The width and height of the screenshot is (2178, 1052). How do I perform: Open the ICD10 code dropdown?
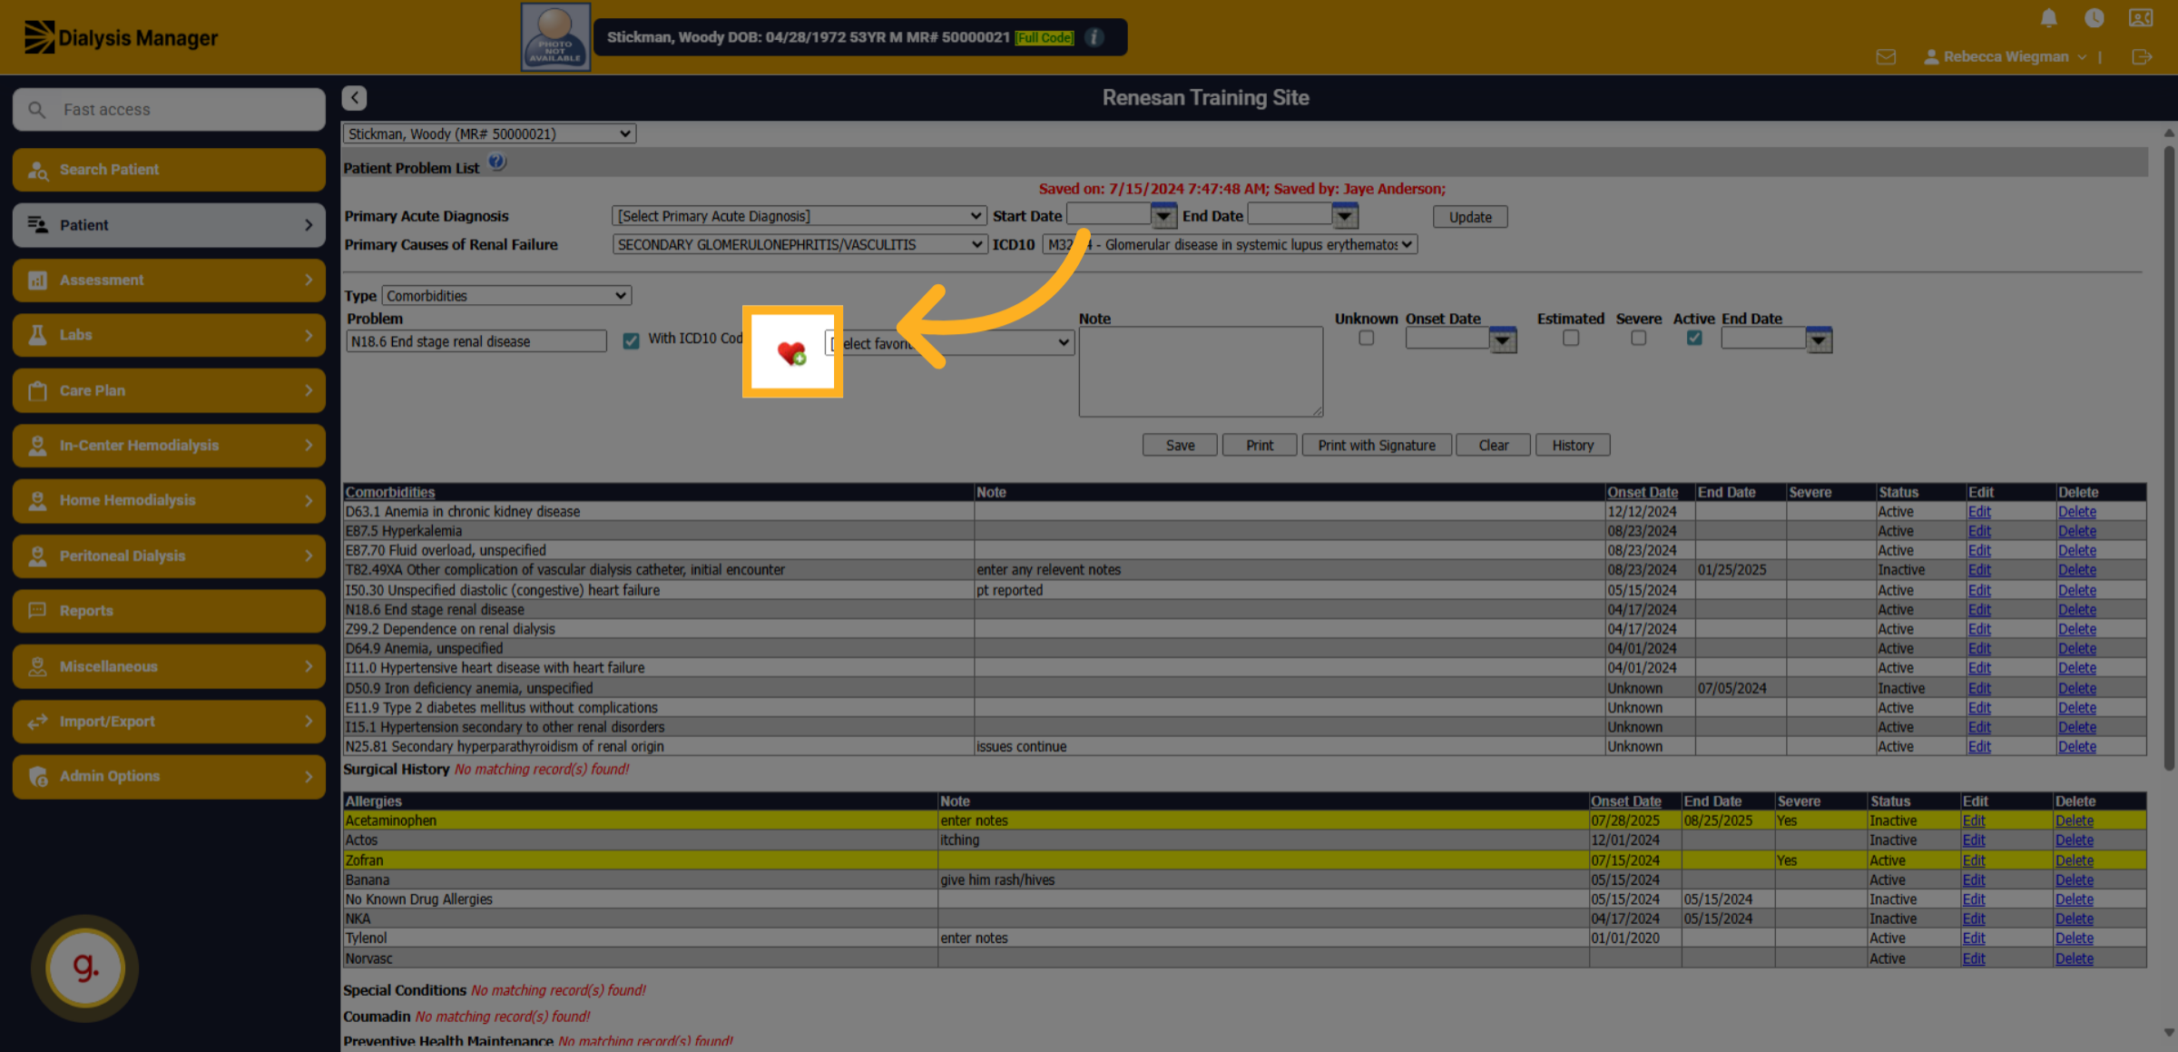tap(1230, 244)
